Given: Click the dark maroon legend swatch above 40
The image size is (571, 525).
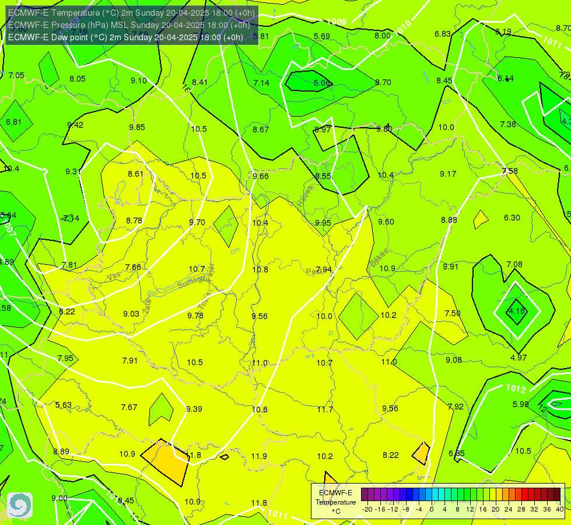Looking at the screenshot, I should click(x=557, y=495).
